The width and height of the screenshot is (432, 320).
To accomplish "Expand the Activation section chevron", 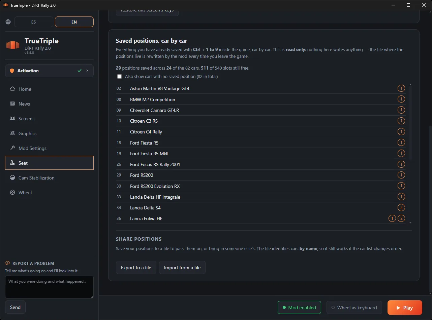I will click(87, 71).
